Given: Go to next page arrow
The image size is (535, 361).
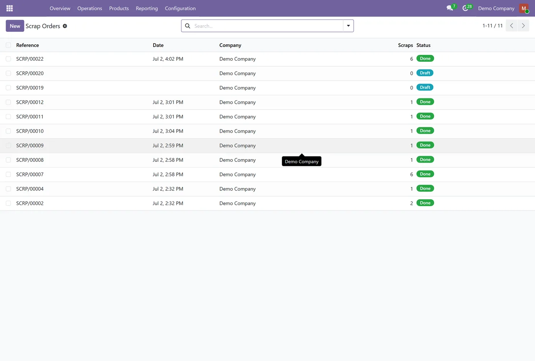Looking at the screenshot, I should (x=523, y=26).
